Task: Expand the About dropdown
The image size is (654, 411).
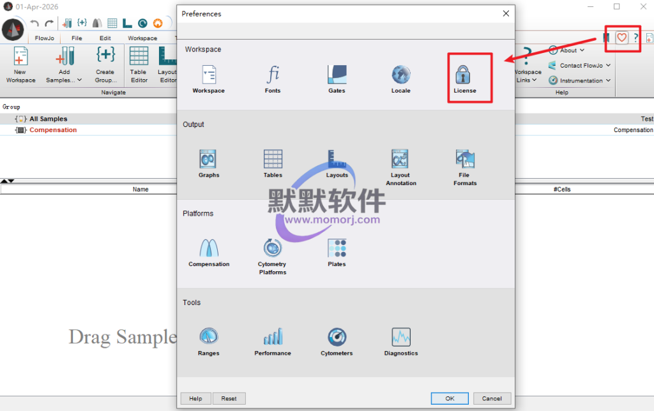Action: click(568, 50)
